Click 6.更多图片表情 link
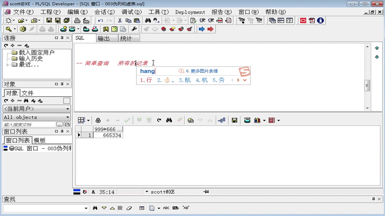 [202, 71]
